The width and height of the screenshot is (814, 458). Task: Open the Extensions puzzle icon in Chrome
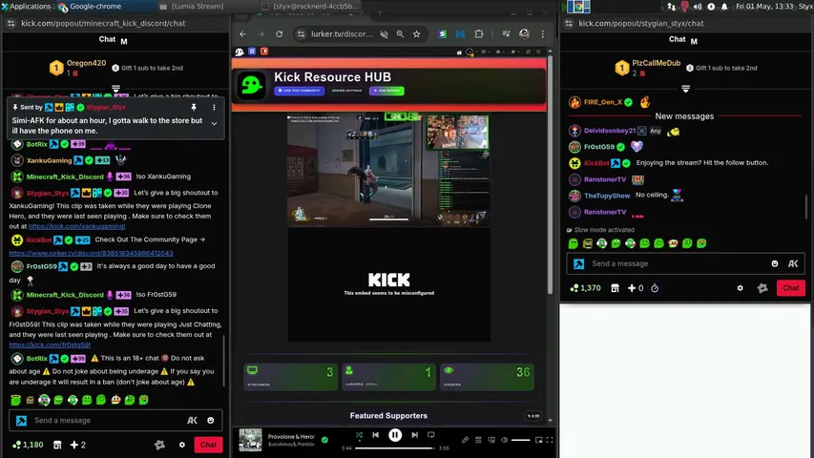pyautogui.click(x=479, y=33)
